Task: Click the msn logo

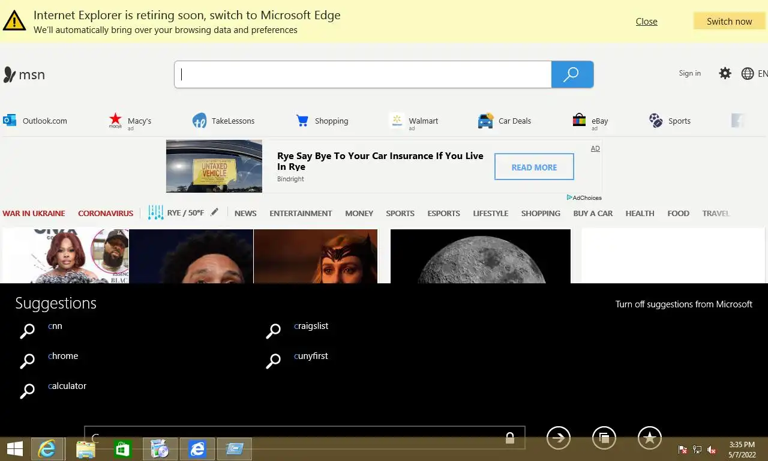Action: [x=24, y=74]
